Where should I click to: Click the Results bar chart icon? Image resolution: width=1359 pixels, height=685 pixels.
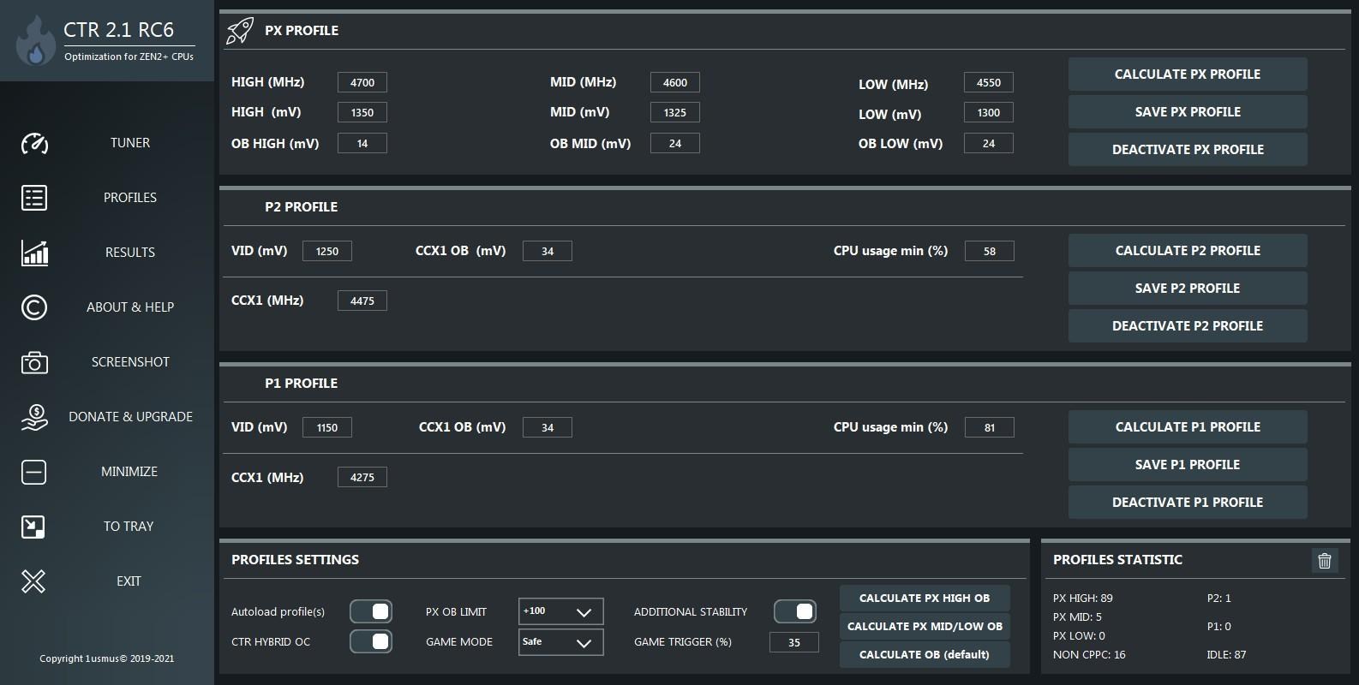coord(34,253)
